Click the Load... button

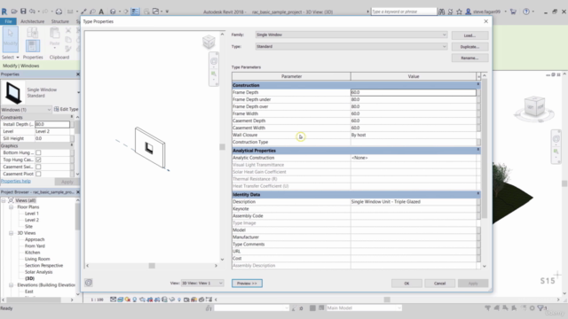tap(469, 35)
